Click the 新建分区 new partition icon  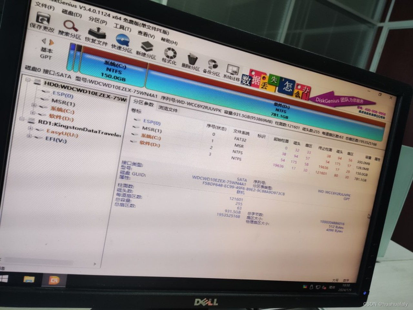146,50
